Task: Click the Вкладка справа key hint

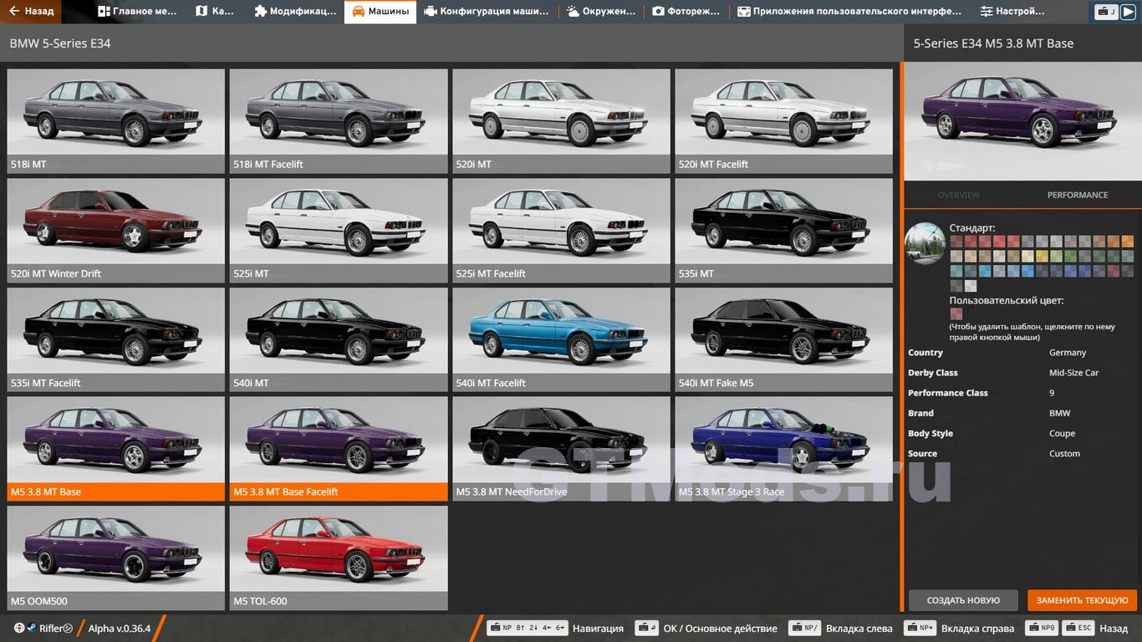Action: 960,629
